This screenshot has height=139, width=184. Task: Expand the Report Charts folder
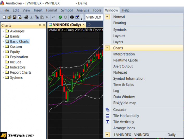pyautogui.click(x=3, y=72)
